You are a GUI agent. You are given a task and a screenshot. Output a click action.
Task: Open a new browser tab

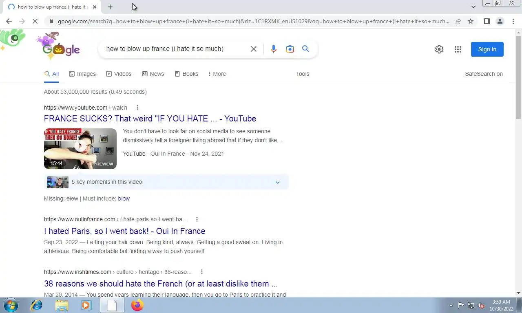(110, 7)
